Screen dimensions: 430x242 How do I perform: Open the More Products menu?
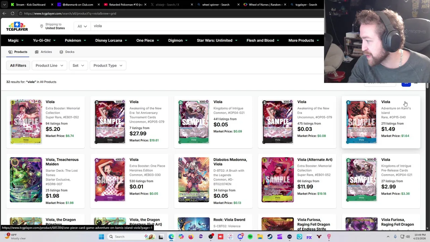click(304, 40)
